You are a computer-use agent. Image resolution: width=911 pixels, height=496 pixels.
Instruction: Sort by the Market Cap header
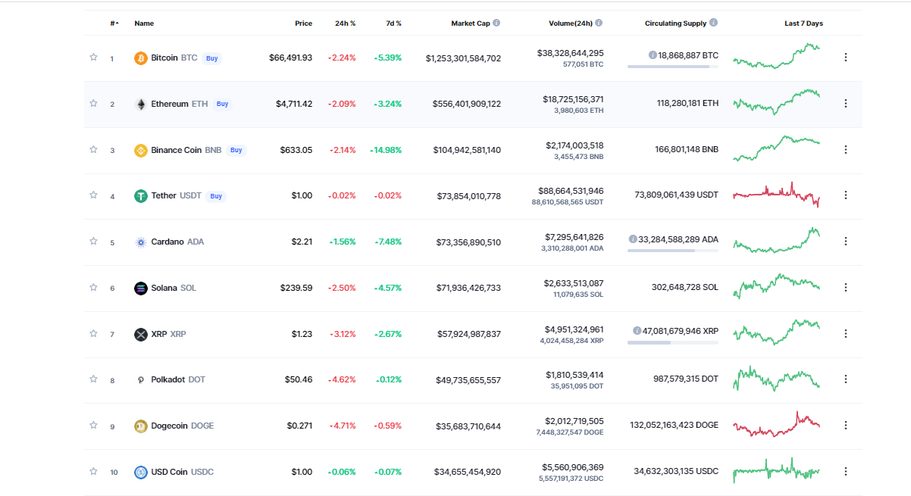pyautogui.click(x=471, y=23)
